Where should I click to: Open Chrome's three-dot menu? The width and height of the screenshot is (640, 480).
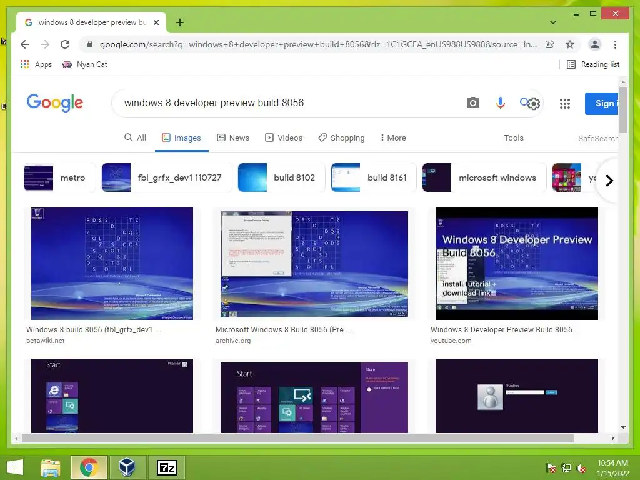615,44
